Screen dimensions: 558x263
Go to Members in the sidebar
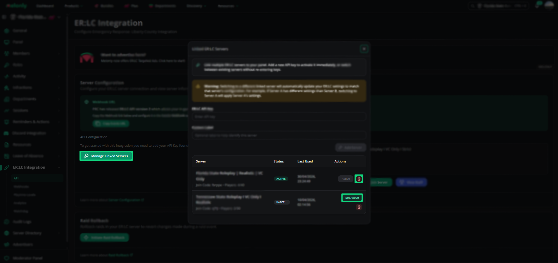[x=21, y=53]
